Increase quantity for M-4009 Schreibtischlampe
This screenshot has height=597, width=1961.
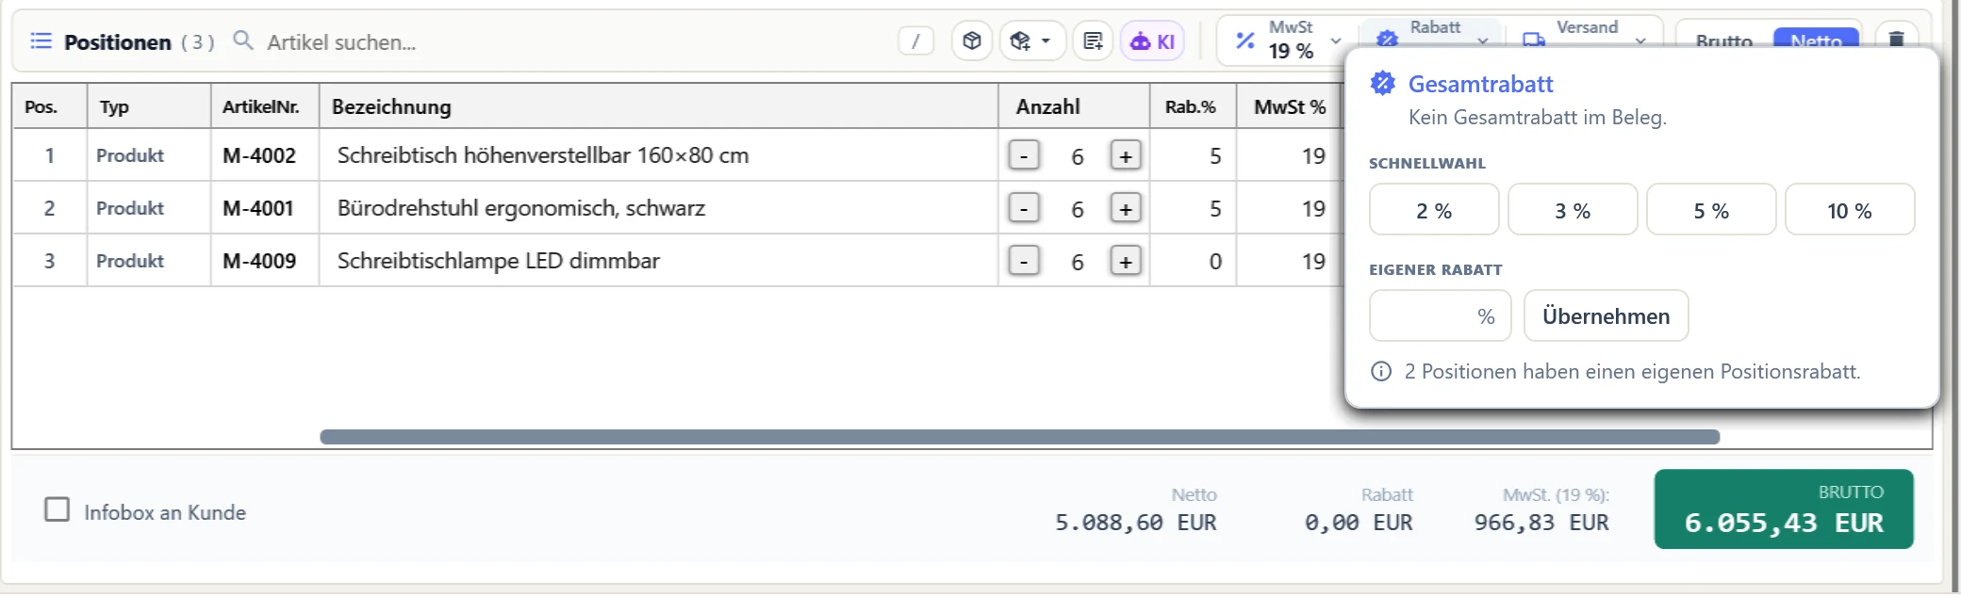pos(1126,261)
